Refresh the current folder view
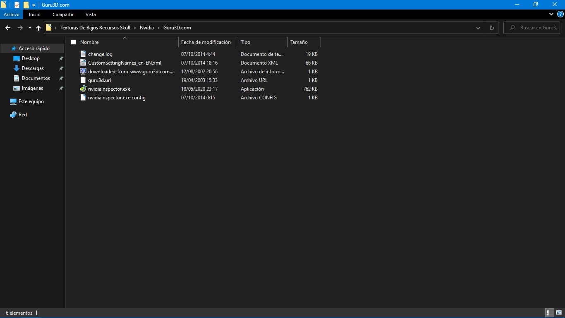 (492, 28)
